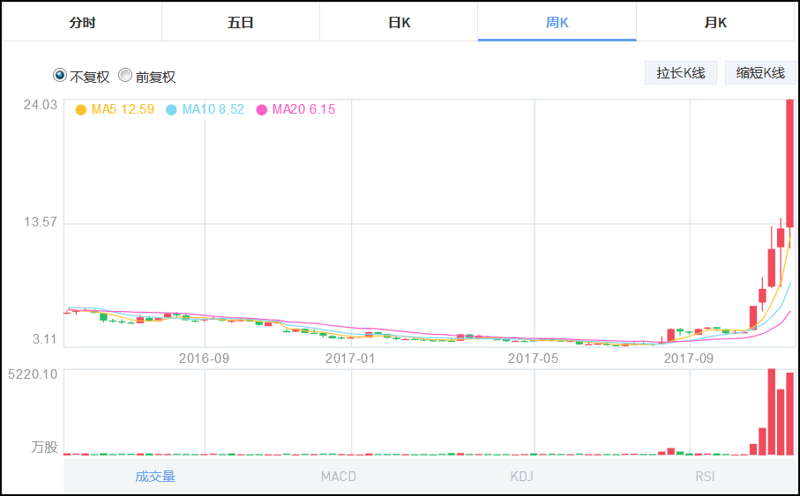Screen dimensions: 800x496
Task: Click the tallest red volume bar
Action: coord(772,411)
